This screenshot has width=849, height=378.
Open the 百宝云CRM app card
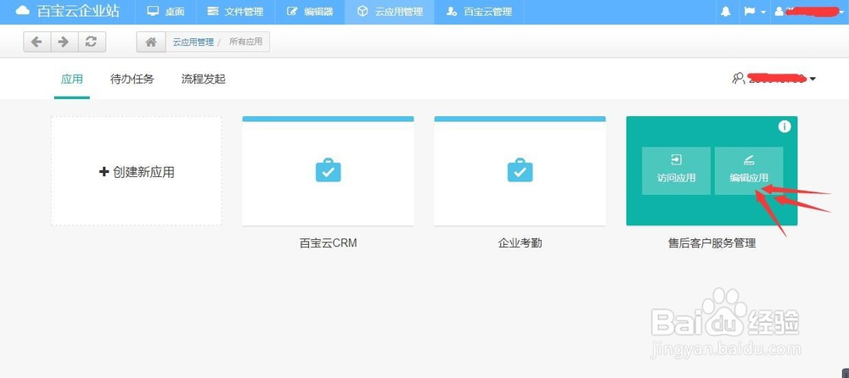point(328,171)
